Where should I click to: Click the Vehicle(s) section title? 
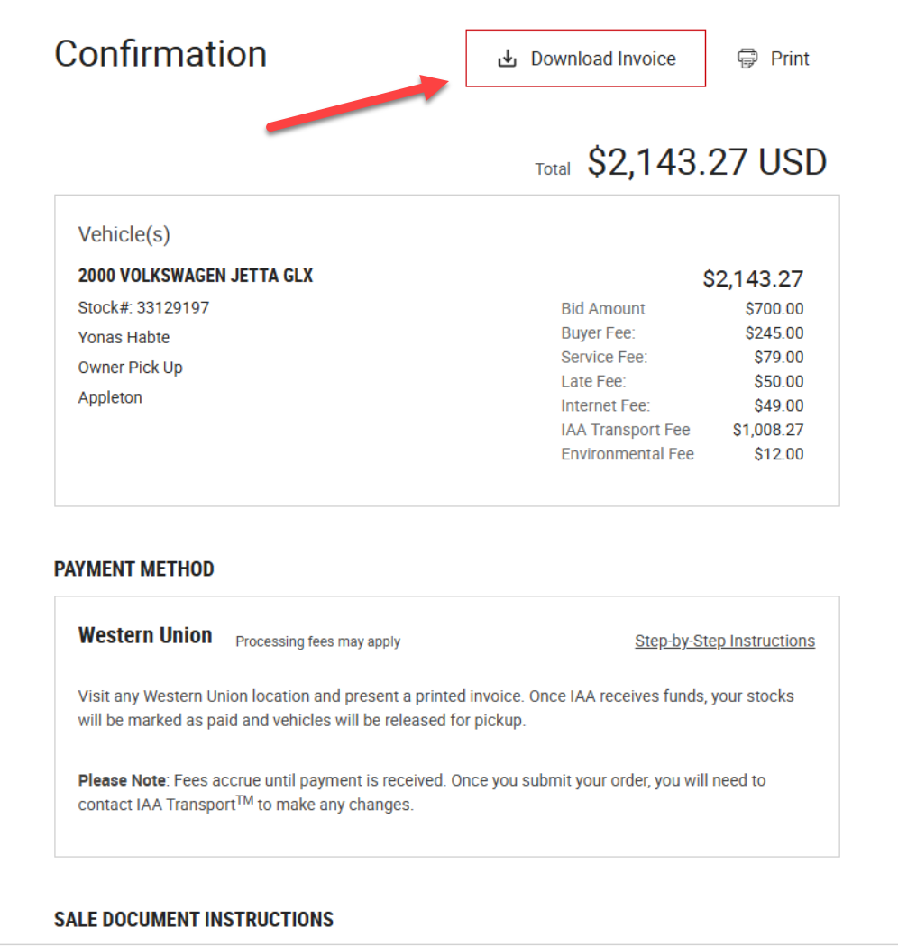click(x=124, y=235)
